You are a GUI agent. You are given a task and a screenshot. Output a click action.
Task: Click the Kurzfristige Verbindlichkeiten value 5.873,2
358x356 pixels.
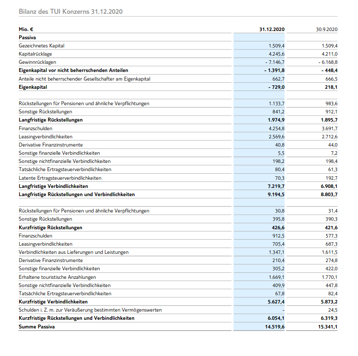coord(329,302)
